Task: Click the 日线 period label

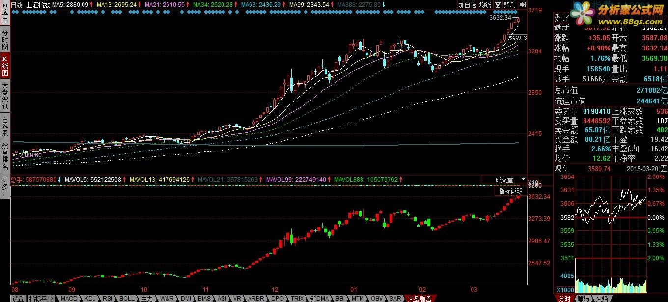Action: pos(17,4)
